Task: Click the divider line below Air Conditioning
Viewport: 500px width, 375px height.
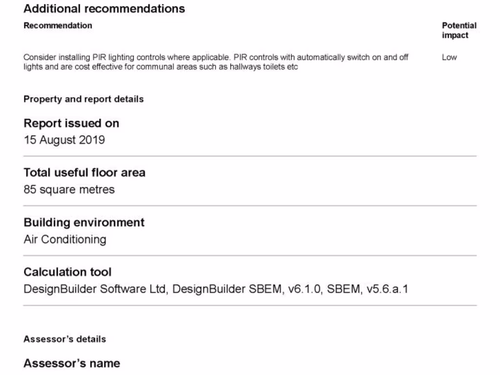Action: (250, 255)
